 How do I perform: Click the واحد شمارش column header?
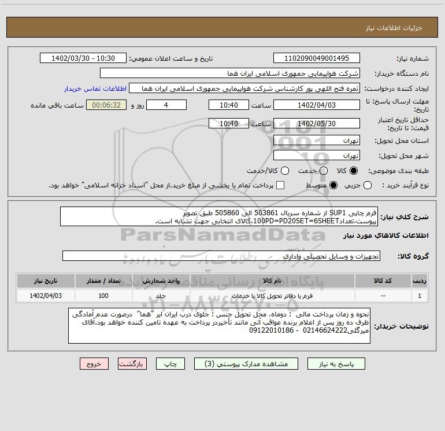coord(161,281)
